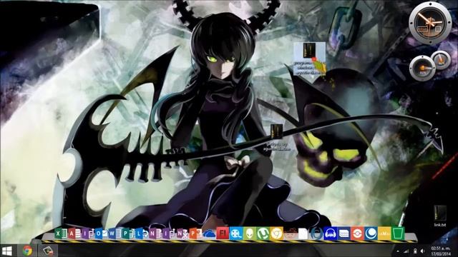Image resolution: width=458 pixels, height=257 pixels.
Task: Show hidden system tray icons
Action: coord(398,251)
